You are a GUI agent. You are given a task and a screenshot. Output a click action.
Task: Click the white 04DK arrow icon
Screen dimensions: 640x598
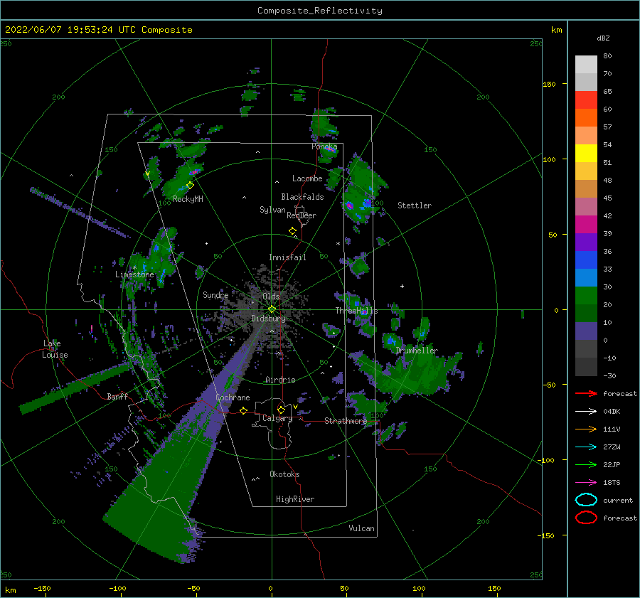[x=586, y=412]
